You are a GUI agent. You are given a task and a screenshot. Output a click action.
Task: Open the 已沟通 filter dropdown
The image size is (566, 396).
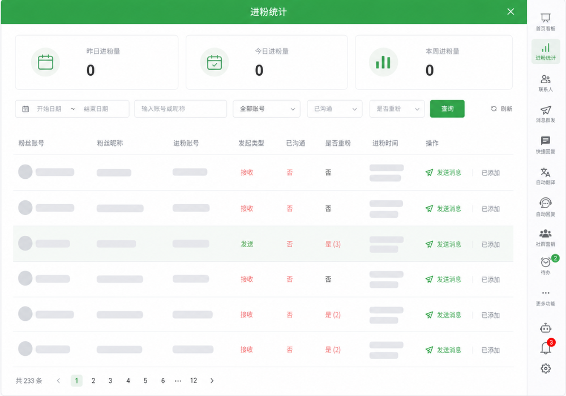pyautogui.click(x=335, y=109)
